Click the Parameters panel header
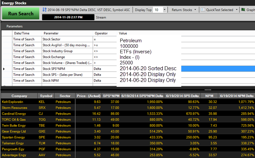 tap(15, 26)
